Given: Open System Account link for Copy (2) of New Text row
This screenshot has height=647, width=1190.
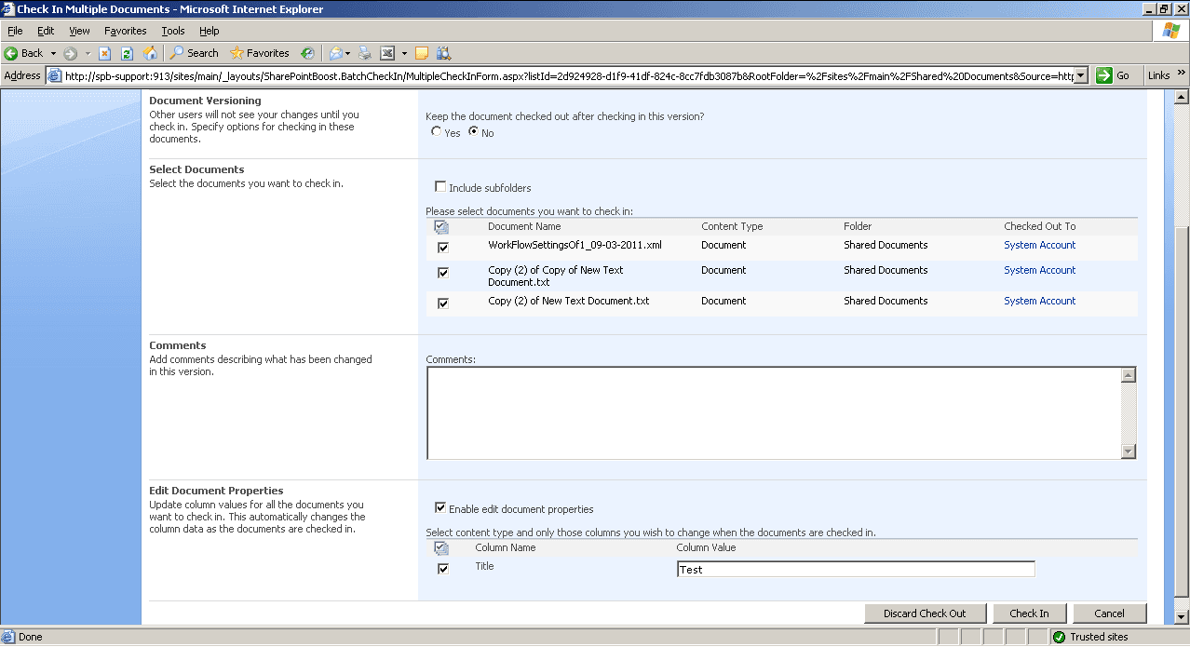Looking at the screenshot, I should tap(1039, 301).
